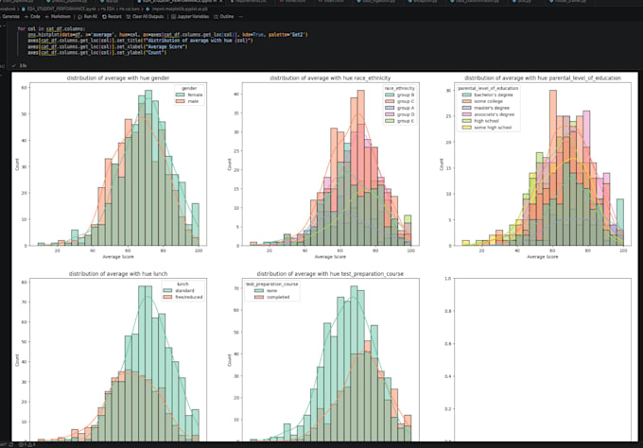Click the import matplotlib.pyplot breadcrumb item
Image resolution: width=643 pixels, height=448 pixels.
click(177, 9)
